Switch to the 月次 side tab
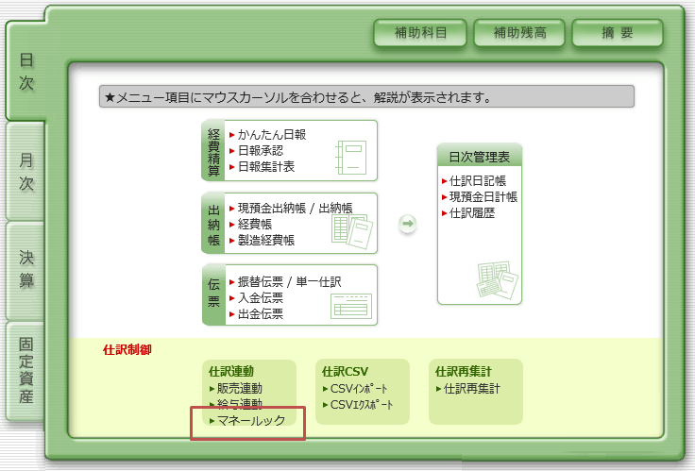 pyautogui.click(x=25, y=172)
